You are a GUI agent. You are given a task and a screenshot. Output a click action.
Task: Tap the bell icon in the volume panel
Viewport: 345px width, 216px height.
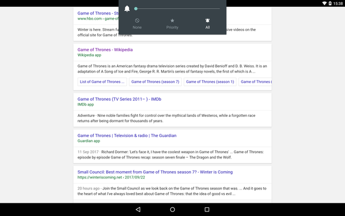pyautogui.click(x=127, y=9)
